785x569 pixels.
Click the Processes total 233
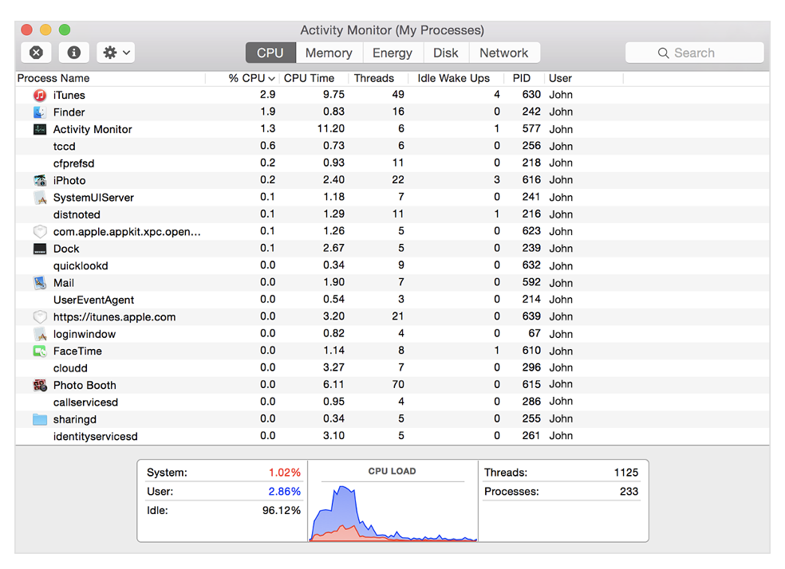click(629, 492)
